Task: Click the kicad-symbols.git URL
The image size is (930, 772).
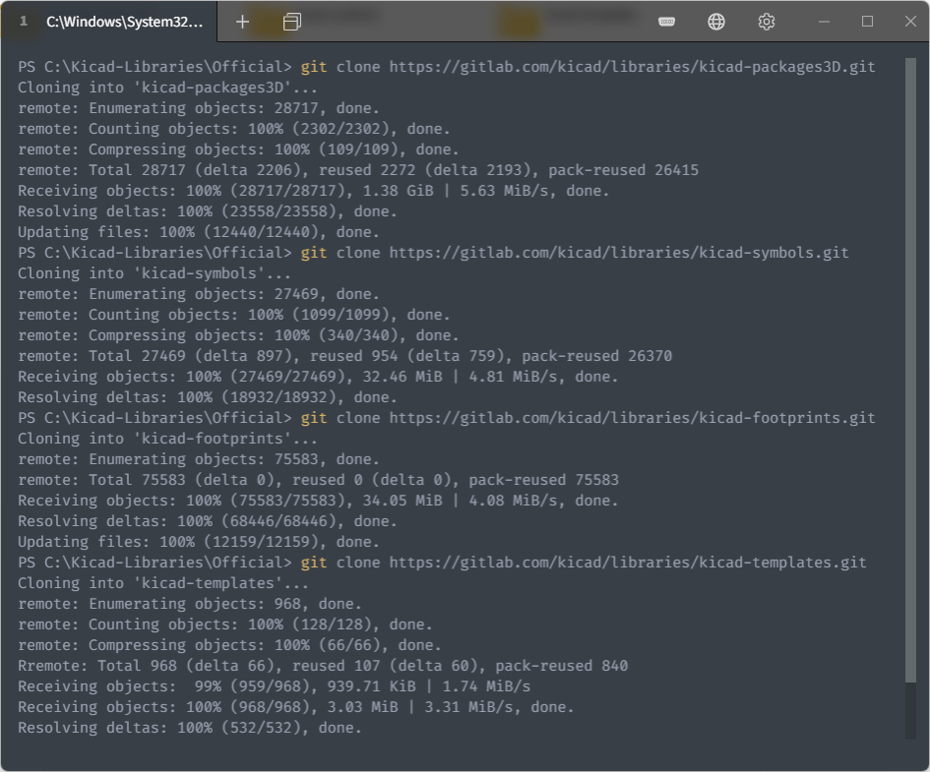Action: point(619,253)
